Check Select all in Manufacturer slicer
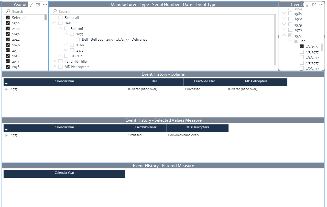327x207 pixels. (x=60, y=18)
